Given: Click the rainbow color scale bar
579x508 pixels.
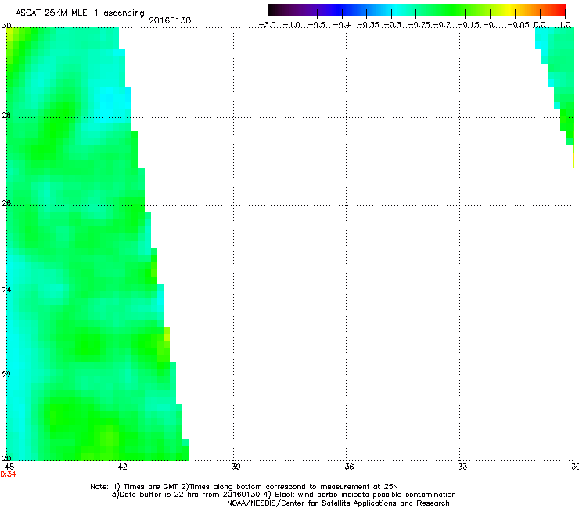Looking at the screenshot, I should click(417, 10).
